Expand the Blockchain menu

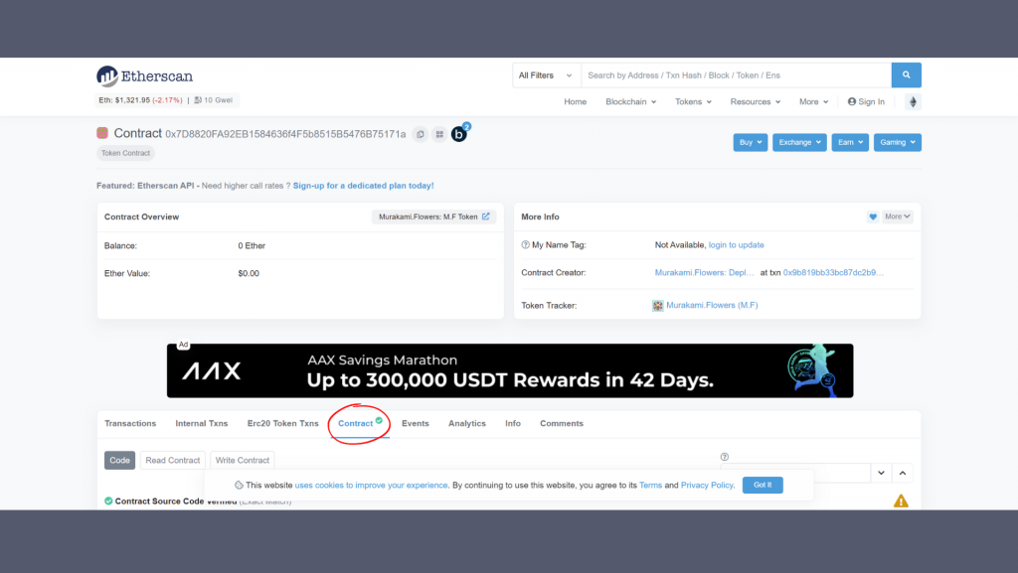click(630, 101)
